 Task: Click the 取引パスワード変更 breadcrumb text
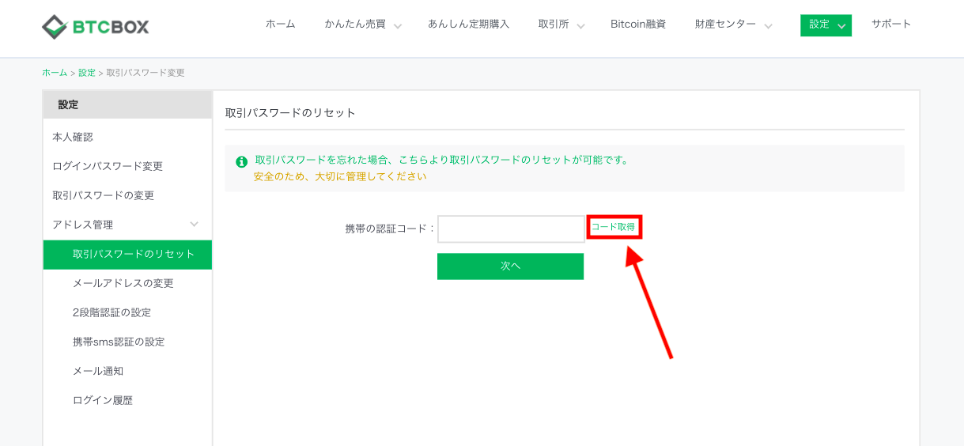(x=146, y=73)
